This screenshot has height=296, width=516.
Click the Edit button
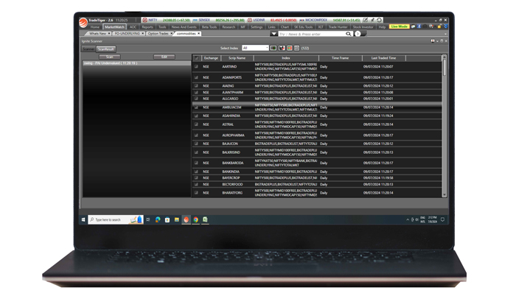pyautogui.click(x=164, y=57)
